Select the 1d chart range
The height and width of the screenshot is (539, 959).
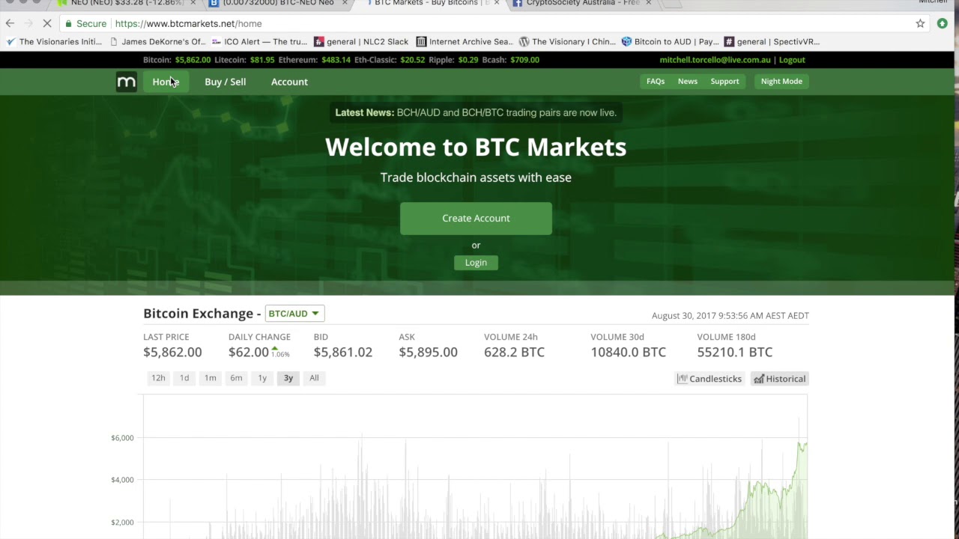point(184,378)
